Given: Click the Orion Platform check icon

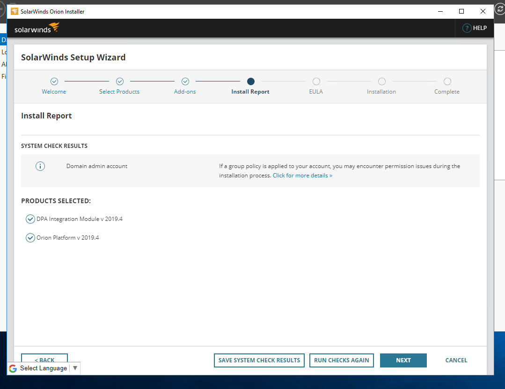Looking at the screenshot, I should coord(30,238).
